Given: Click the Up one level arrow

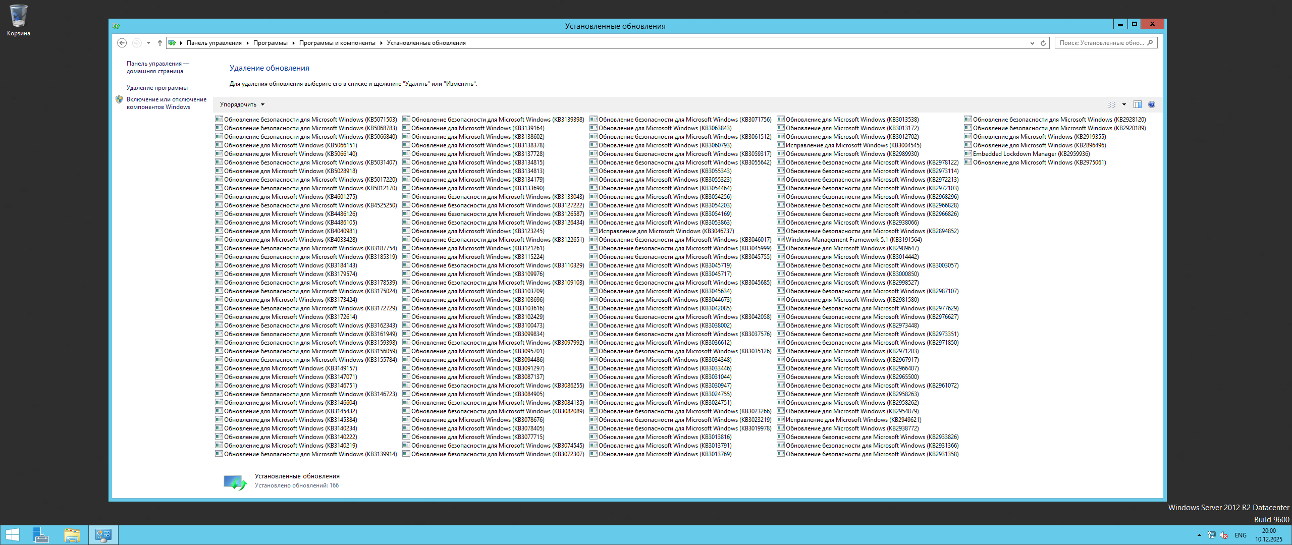Looking at the screenshot, I should [160, 43].
